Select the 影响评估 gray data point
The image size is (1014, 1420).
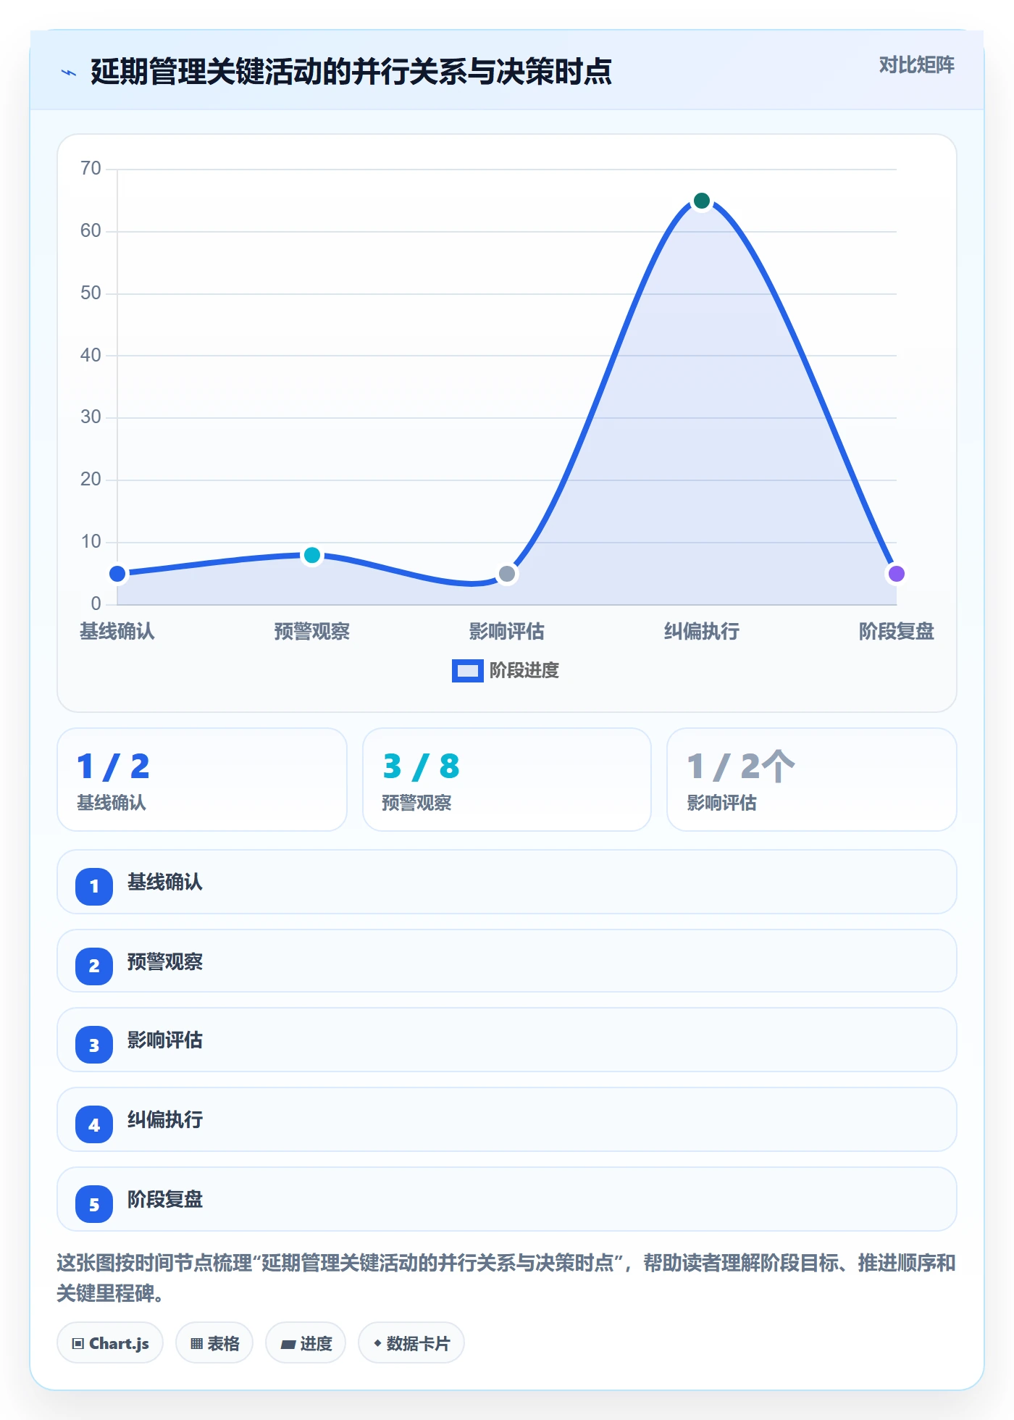[x=507, y=574]
